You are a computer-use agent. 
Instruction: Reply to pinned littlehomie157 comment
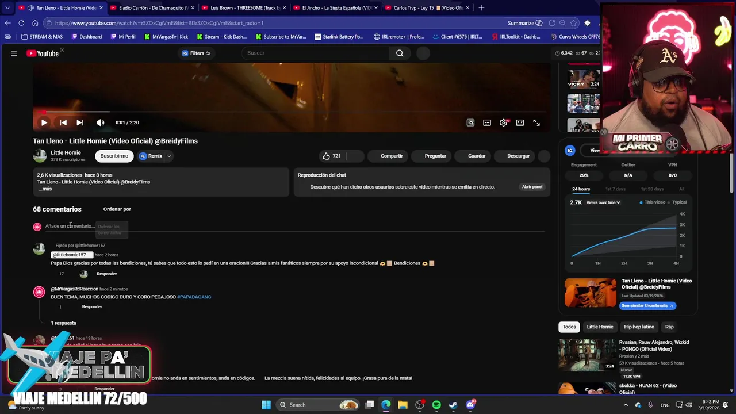coord(106,274)
